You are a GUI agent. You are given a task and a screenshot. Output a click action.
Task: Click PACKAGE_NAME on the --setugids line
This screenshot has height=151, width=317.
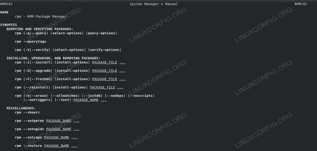tap(59, 129)
